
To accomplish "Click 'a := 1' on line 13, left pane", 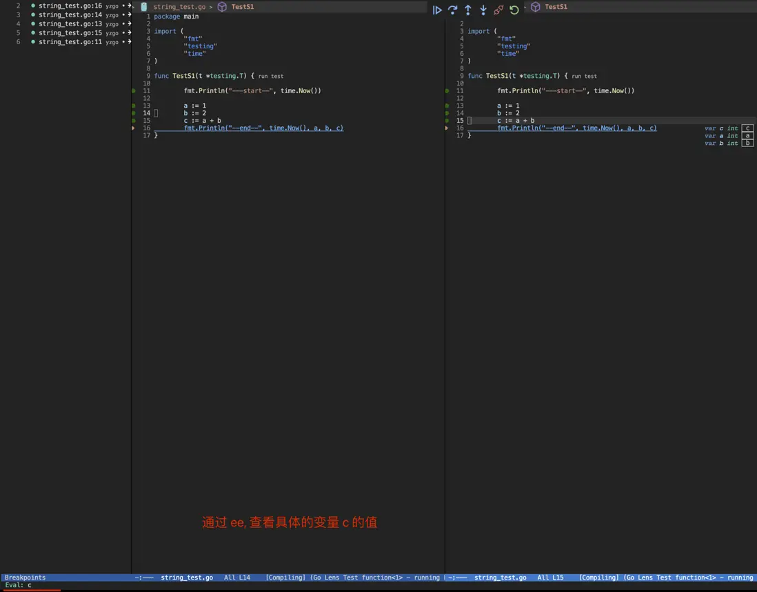I will pyautogui.click(x=194, y=106).
